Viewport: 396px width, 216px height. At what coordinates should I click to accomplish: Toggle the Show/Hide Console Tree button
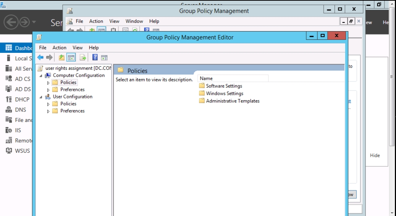point(71,58)
